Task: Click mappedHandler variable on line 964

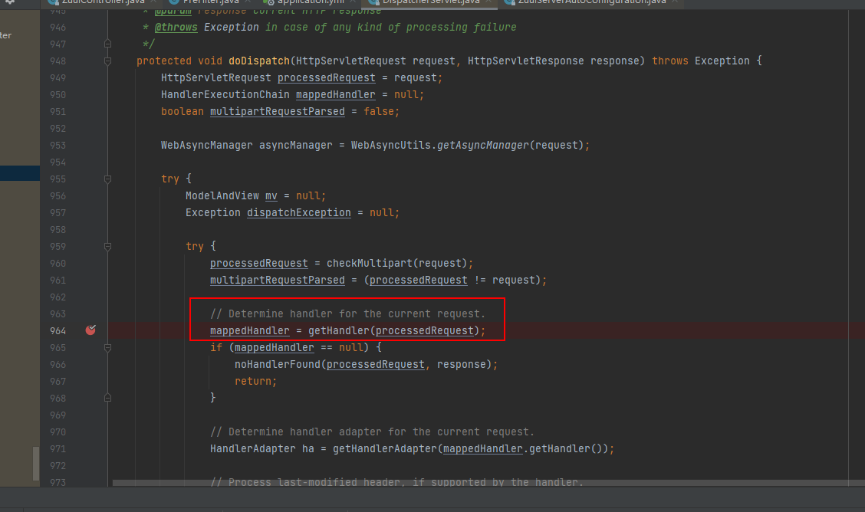Action: coord(249,330)
